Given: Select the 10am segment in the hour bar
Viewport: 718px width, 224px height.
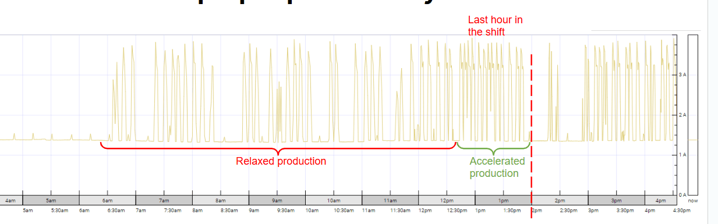Looking at the screenshot, I should (334, 200).
